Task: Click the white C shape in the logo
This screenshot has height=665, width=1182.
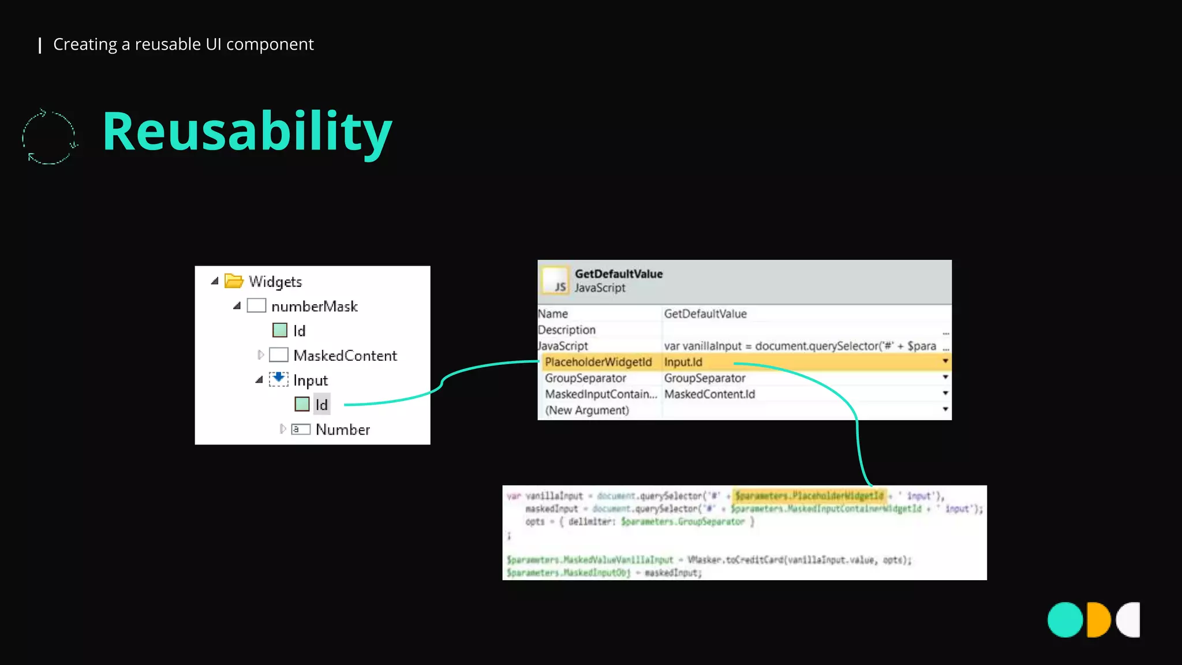Action: (x=1128, y=619)
